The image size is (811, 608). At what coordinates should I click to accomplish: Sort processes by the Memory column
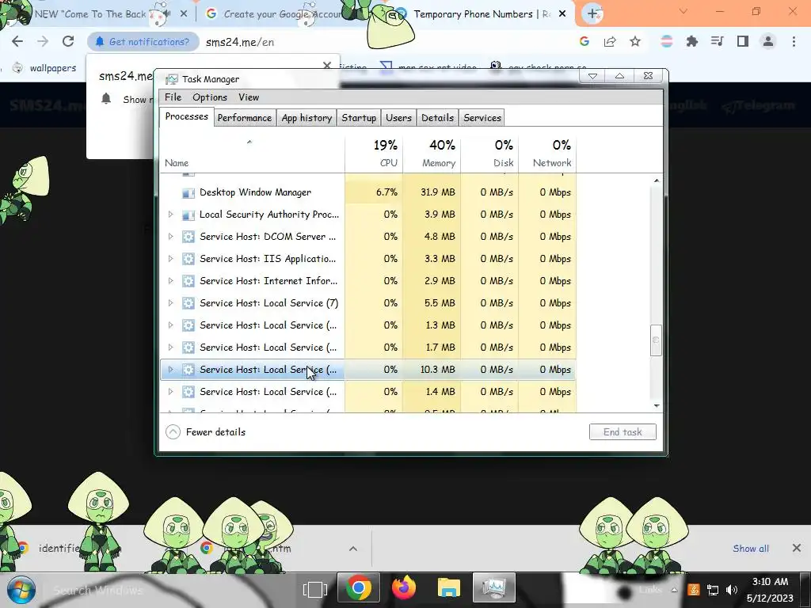click(432, 154)
